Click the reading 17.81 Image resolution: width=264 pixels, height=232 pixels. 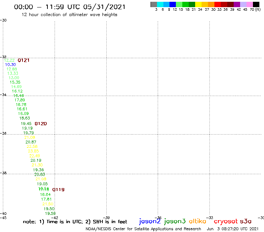click(46, 199)
